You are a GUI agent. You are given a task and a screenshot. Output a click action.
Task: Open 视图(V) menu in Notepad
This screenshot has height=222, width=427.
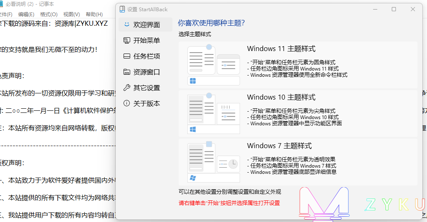pyautogui.click(x=72, y=15)
